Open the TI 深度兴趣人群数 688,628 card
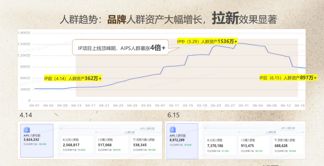324x166 pixels. coord(288,145)
